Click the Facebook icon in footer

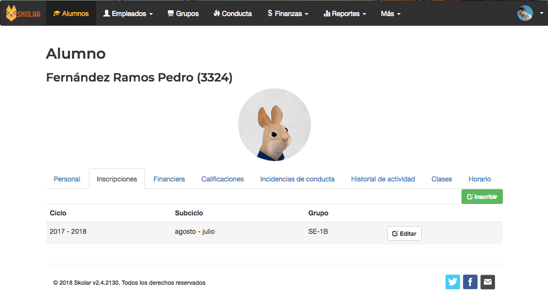click(x=470, y=282)
